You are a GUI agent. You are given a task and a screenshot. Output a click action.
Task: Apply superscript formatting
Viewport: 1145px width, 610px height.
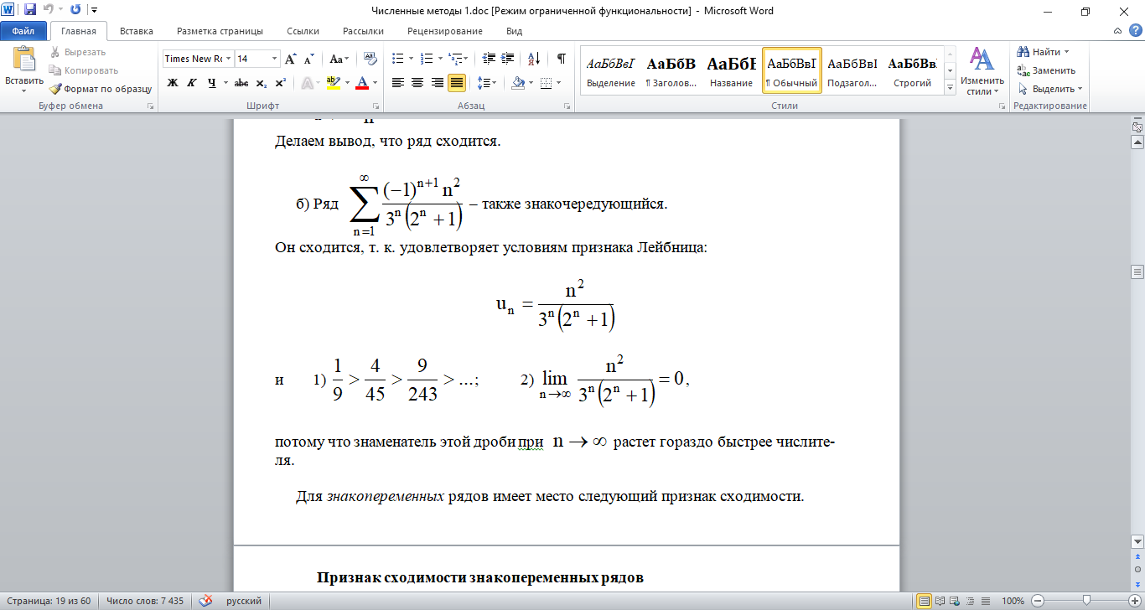pos(280,83)
